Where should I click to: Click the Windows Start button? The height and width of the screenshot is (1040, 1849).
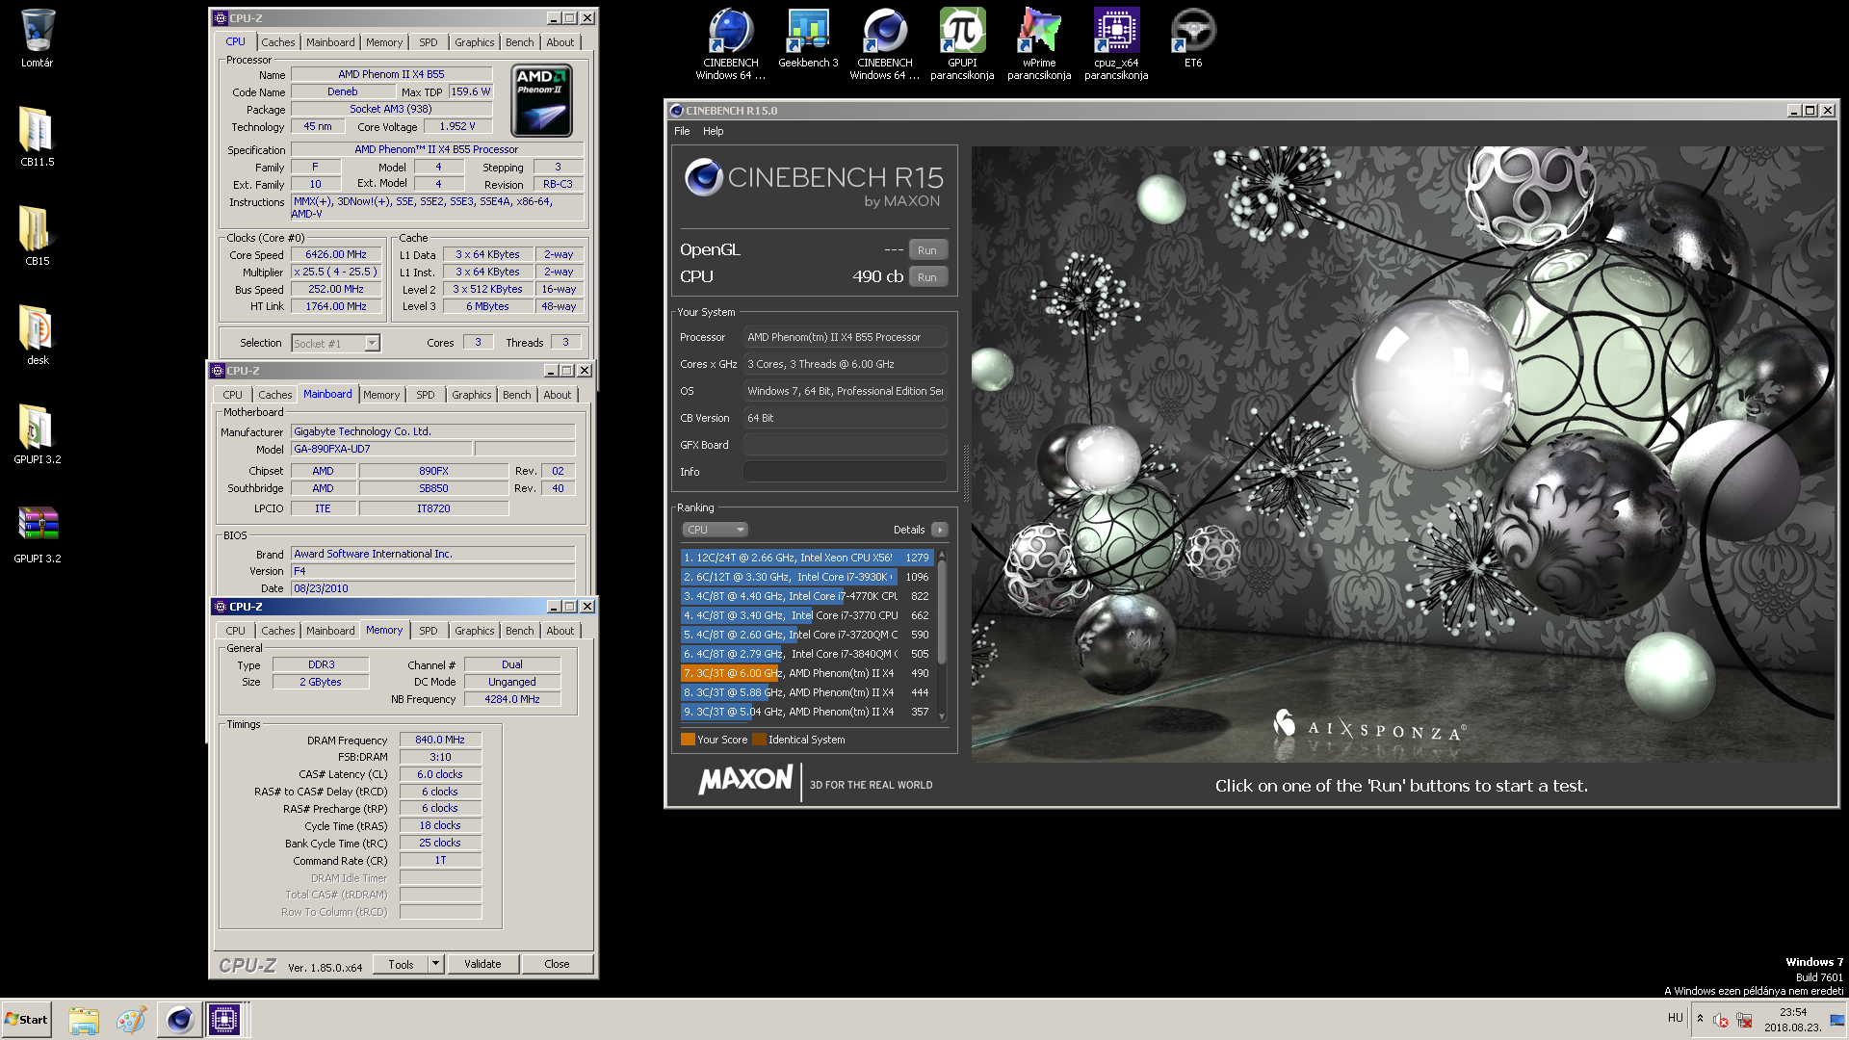tap(26, 1020)
